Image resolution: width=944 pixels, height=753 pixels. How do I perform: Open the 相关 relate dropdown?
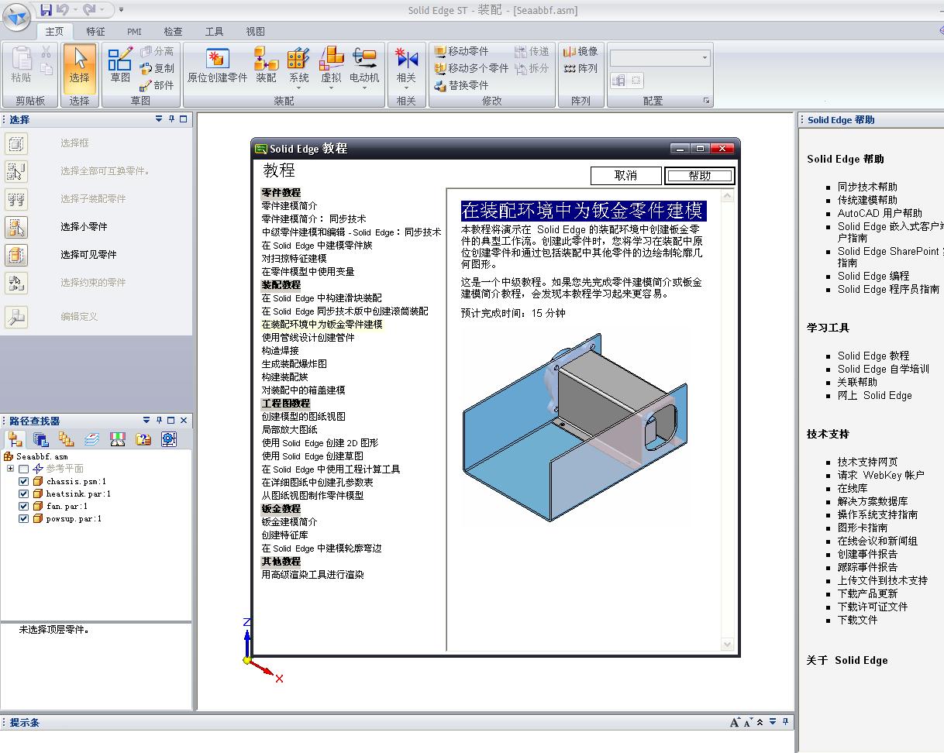point(406,88)
